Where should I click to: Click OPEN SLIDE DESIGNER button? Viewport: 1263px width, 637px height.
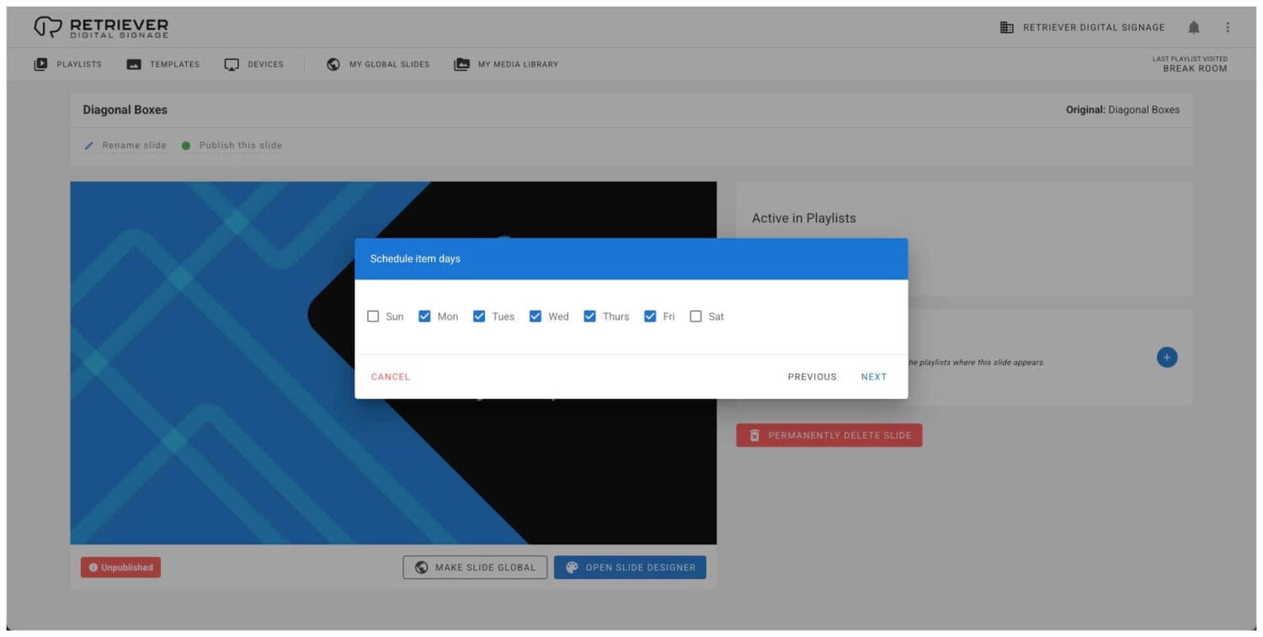click(630, 567)
